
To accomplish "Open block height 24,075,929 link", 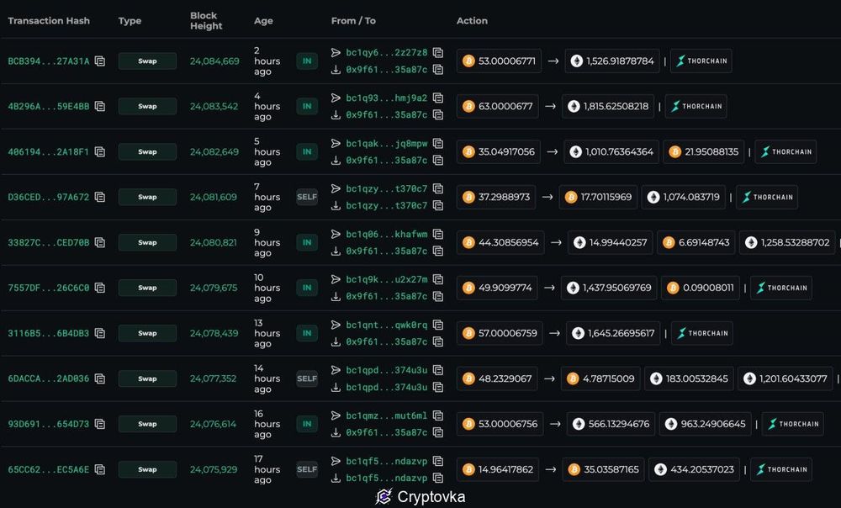I will click(x=214, y=469).
